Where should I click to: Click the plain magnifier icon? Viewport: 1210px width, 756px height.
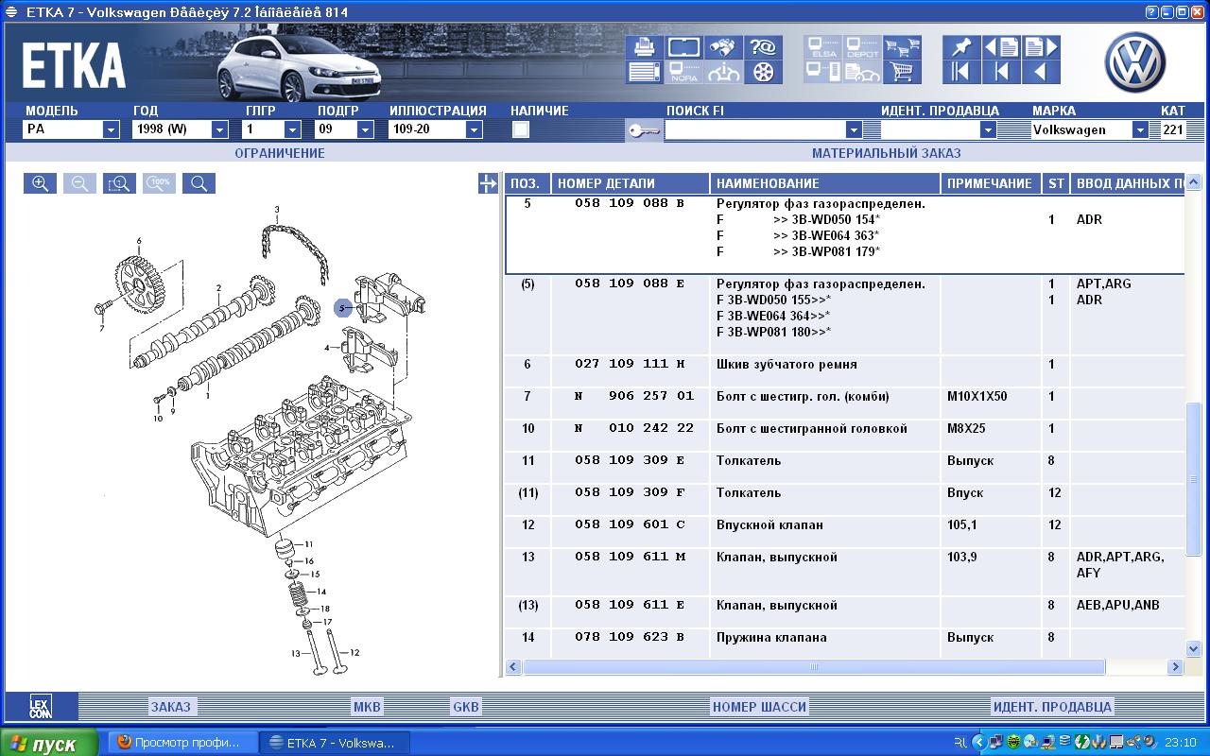tap(199, 183)
